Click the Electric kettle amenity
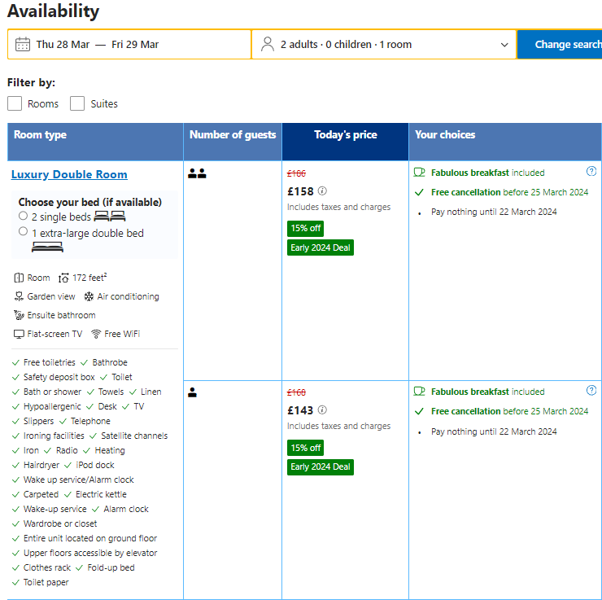This screenshot has width=602, height=600. pyautogui.click(x=101, y=494)
